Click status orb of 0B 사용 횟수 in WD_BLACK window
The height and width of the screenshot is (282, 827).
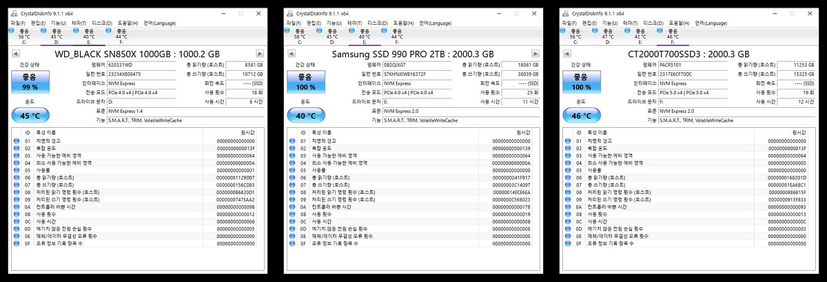click(x=17, y=214)
